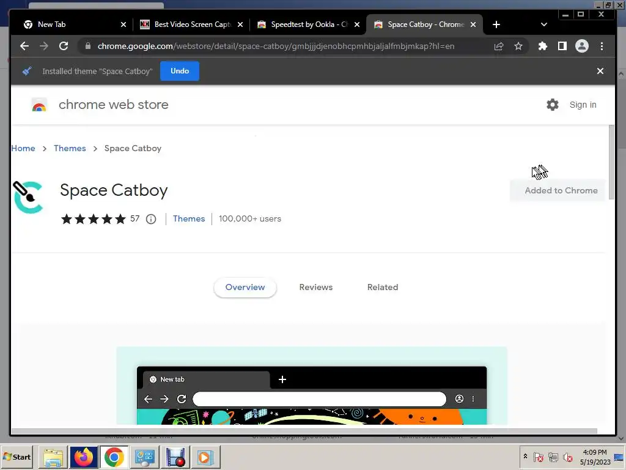
Task: Click the rating info icon
Action: [151, 219]
